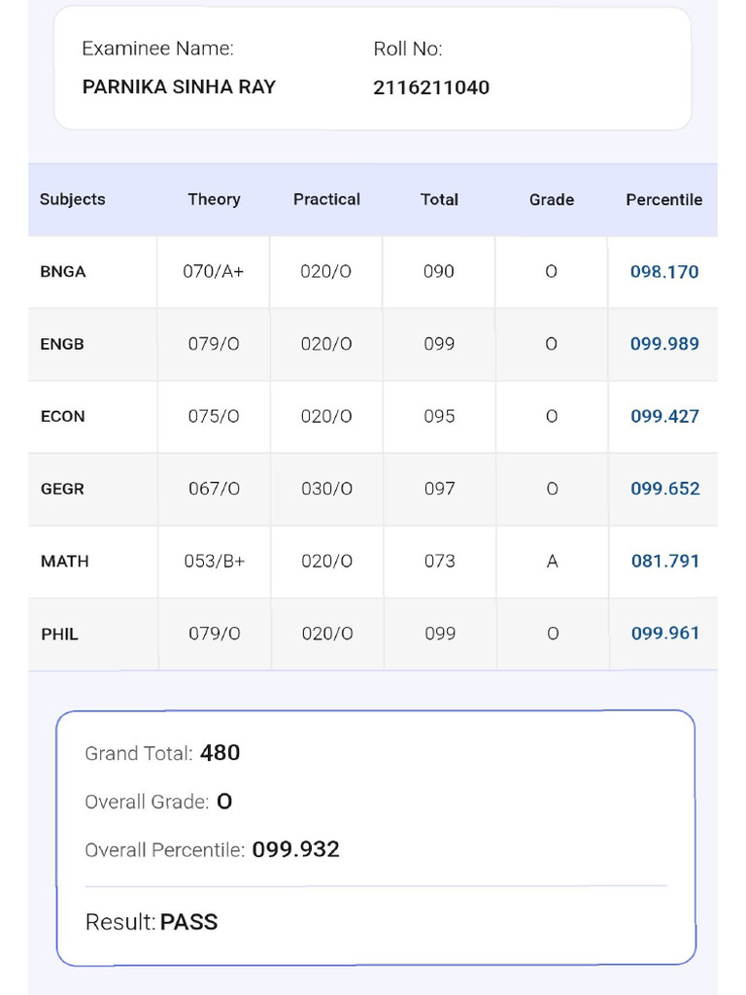The height and width of the screenshot is (995, 746).
Task: Select the MATH theory score 053/B+
Action: pyautogui.click(x=214, y=562)
